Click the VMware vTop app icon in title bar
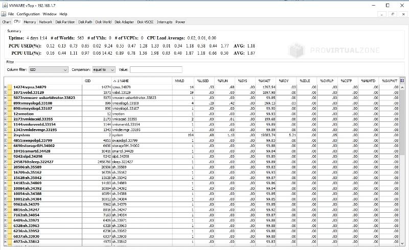409x250 pixels. [5, 5]
